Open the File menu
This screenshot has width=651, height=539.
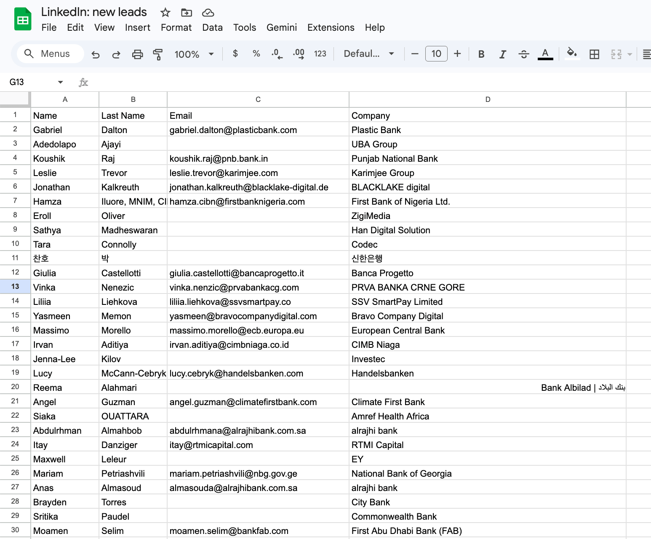click(x=49, y=27)
